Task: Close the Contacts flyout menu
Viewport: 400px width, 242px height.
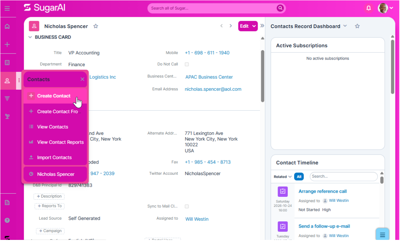Action: 82,79
